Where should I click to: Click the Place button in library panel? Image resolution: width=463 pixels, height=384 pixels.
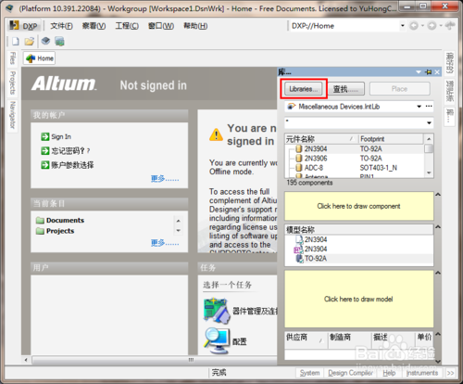point(399,89)
